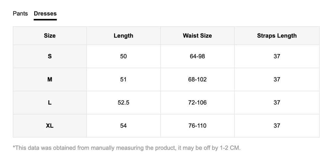Screen dimensions: 333x155
Task: Click the length value 51
Action: (x=123, y=79)
